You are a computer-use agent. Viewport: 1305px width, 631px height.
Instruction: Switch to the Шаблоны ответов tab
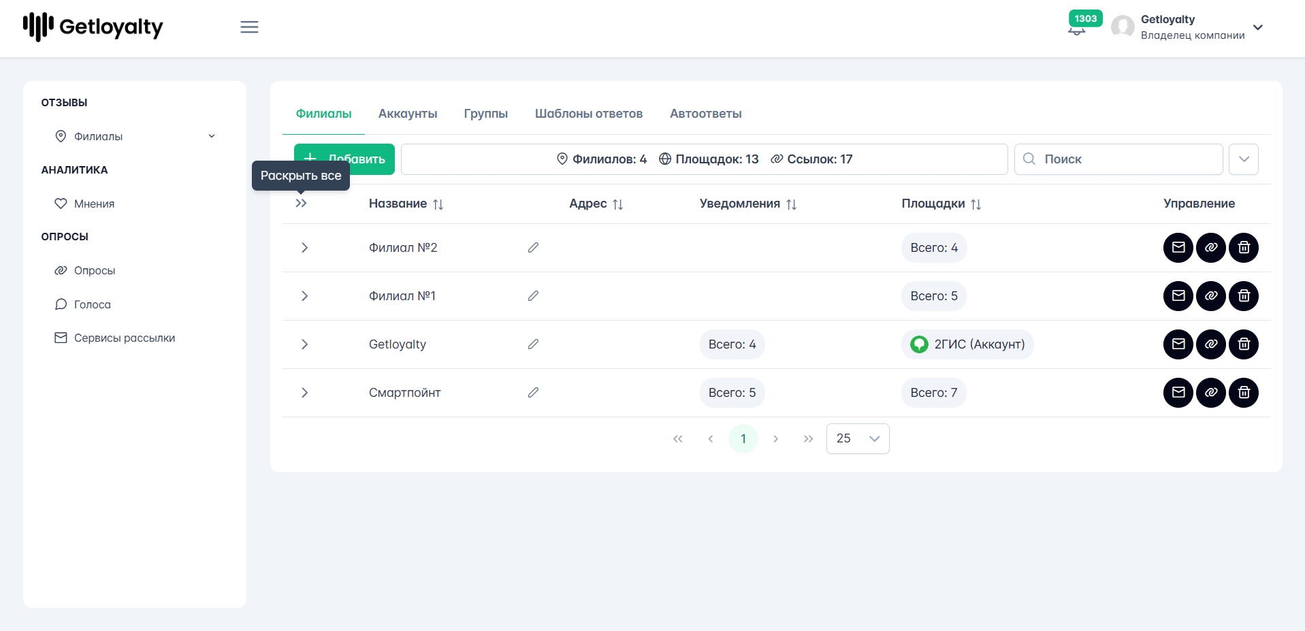tap(589, 114)
